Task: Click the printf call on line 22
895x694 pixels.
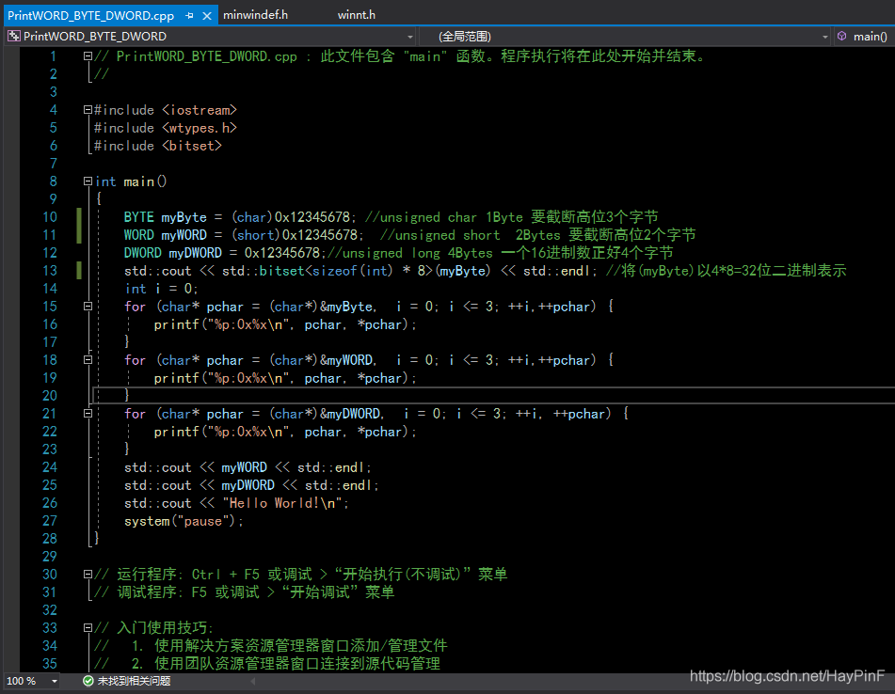Action: coord(285,432)
